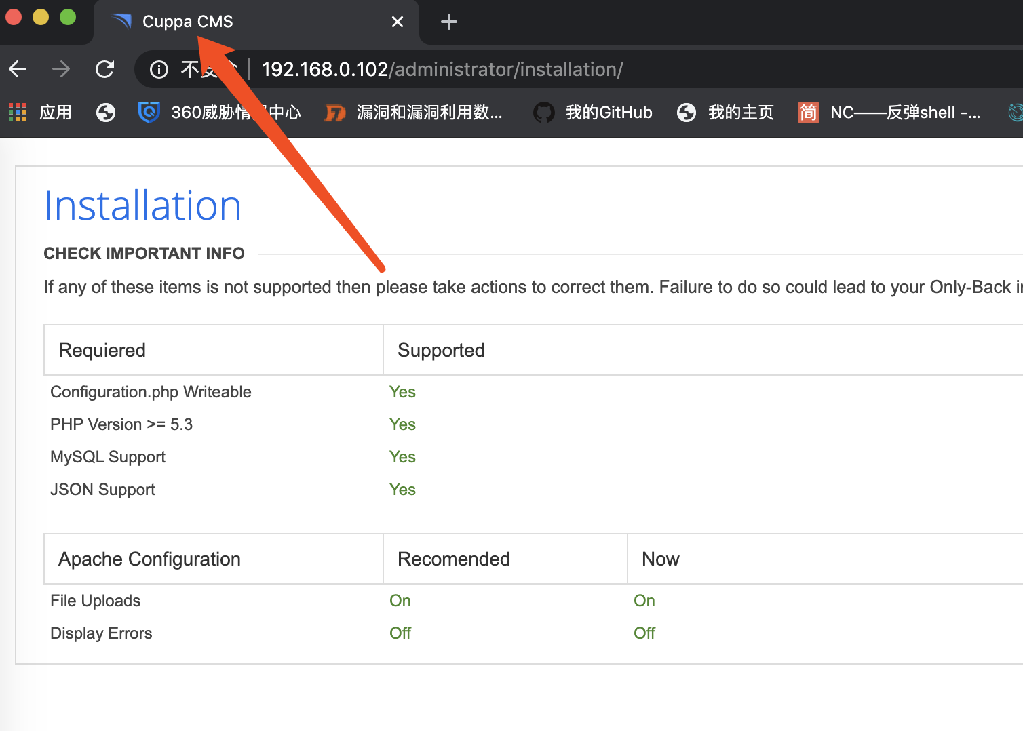1023x731 pixels.
Task: Click the Installation heading
Action: pos(142,206)
